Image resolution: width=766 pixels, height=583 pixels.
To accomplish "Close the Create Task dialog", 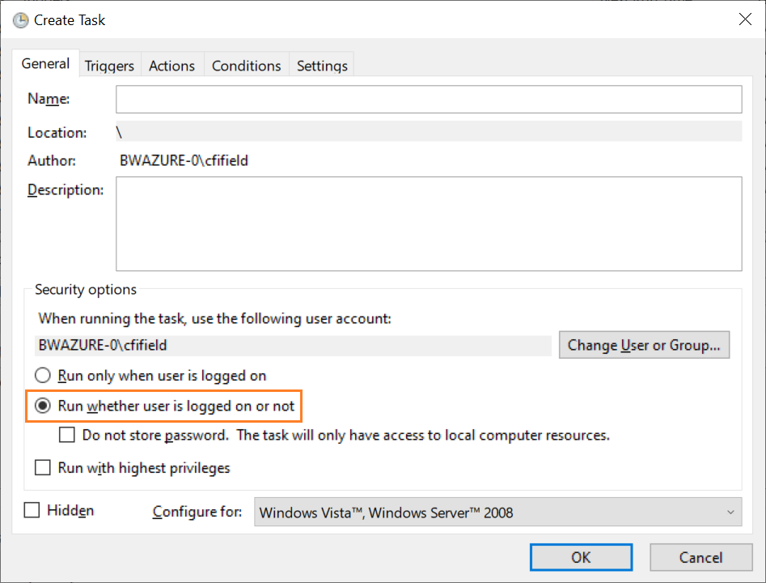I will pos(745,19).
